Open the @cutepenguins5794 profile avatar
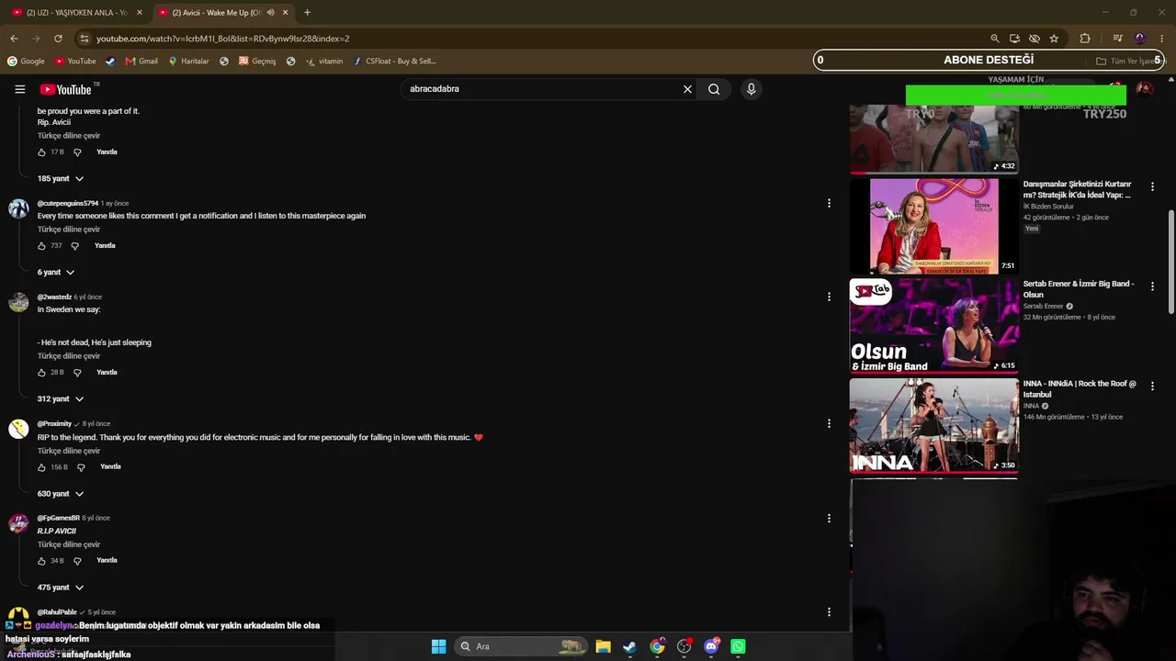 (x=18, y=208)
